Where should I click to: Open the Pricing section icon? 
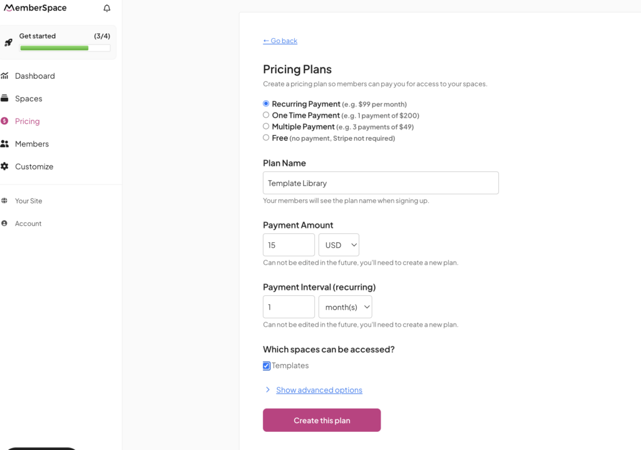pos(6,121)
